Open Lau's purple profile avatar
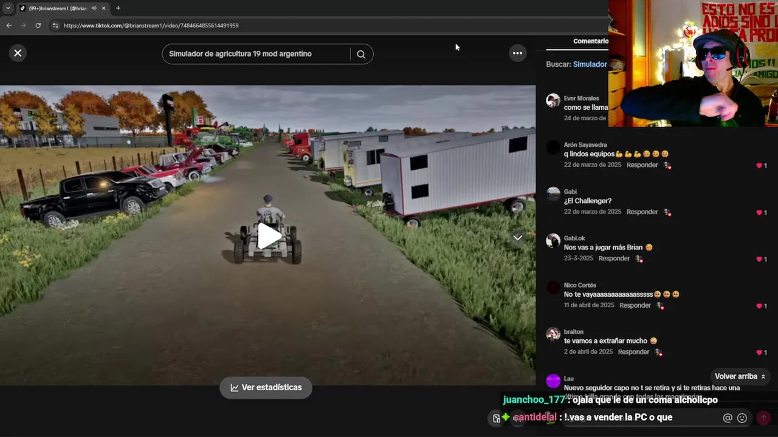This screenshot has height=437, width=778. tap(553, 381)
